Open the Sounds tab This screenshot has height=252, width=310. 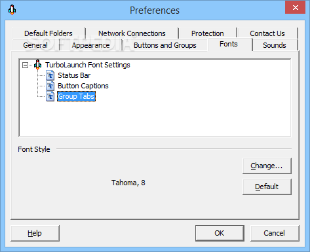pyautogui.click(x=275, y=45)
